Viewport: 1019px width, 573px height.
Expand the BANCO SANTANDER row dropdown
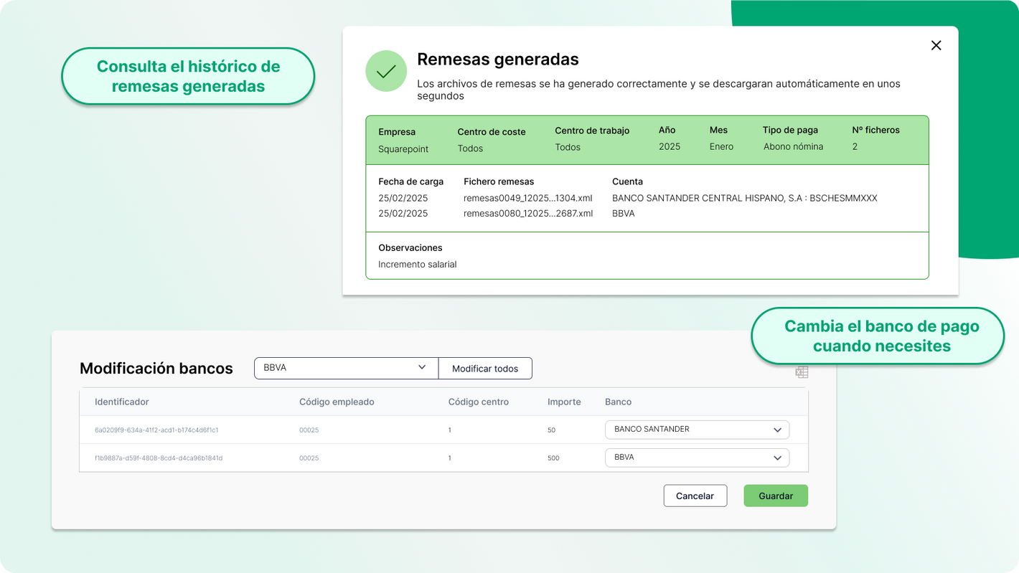pos(697,430)
